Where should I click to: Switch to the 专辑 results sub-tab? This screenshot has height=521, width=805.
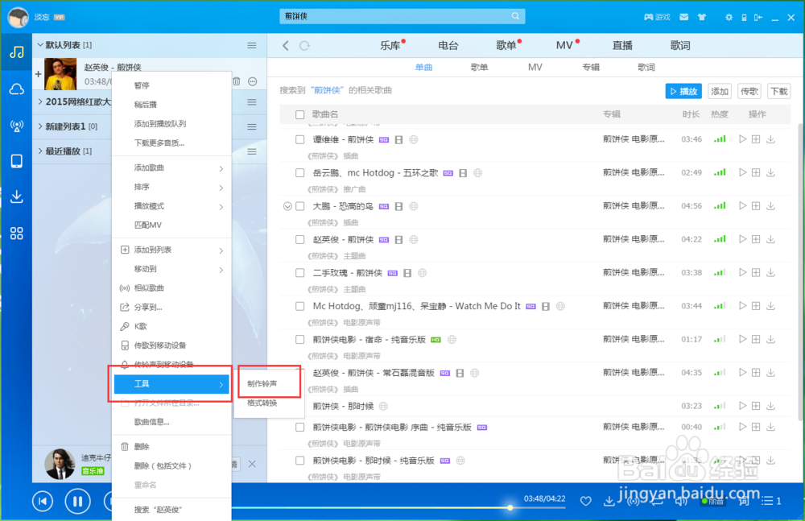(591, 68)
